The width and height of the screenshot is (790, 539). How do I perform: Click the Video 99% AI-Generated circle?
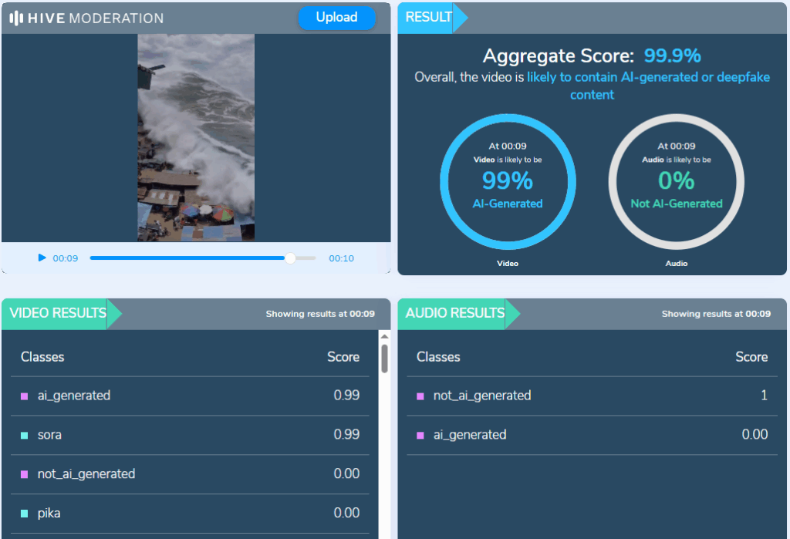tap(508, 182)
